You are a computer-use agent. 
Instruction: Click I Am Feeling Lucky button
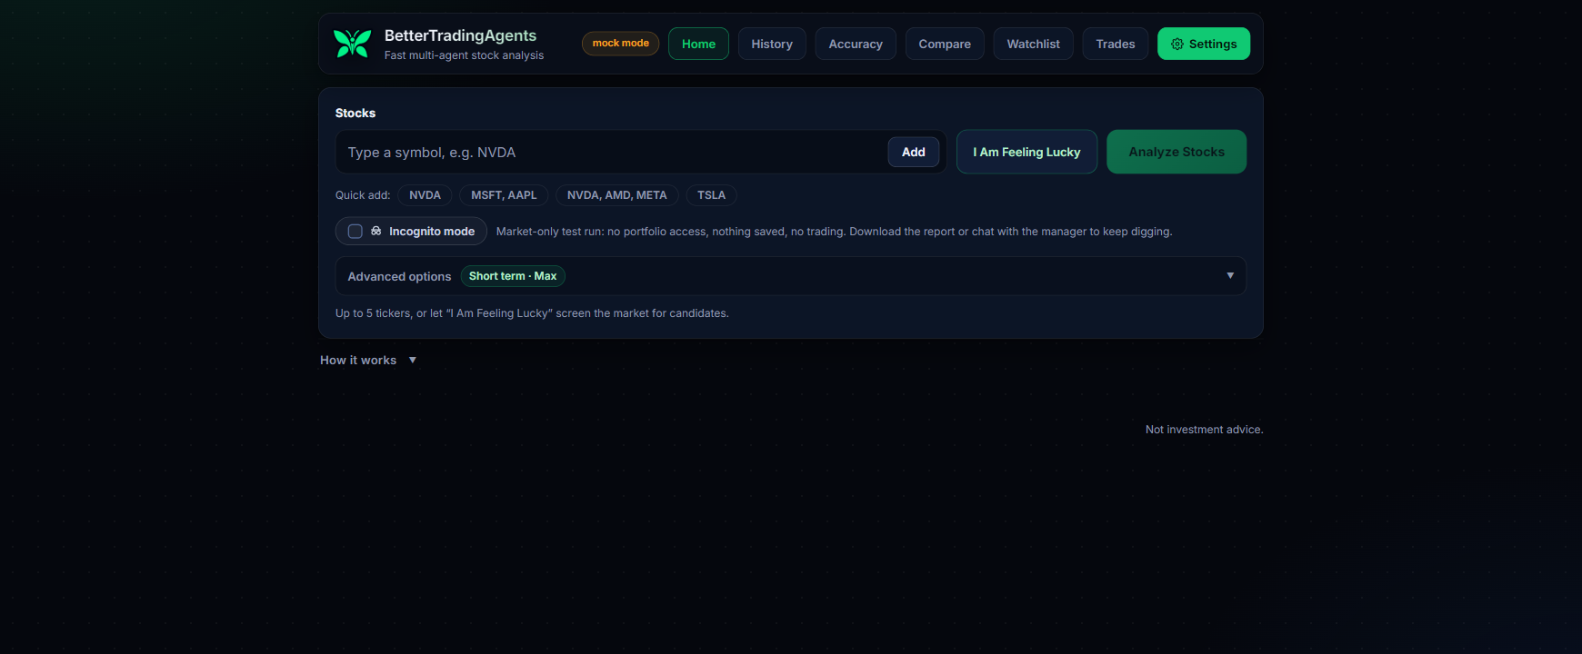click(1026, 152)
